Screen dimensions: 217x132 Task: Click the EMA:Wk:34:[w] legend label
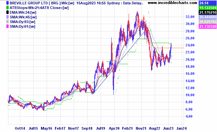coord(23,12)
